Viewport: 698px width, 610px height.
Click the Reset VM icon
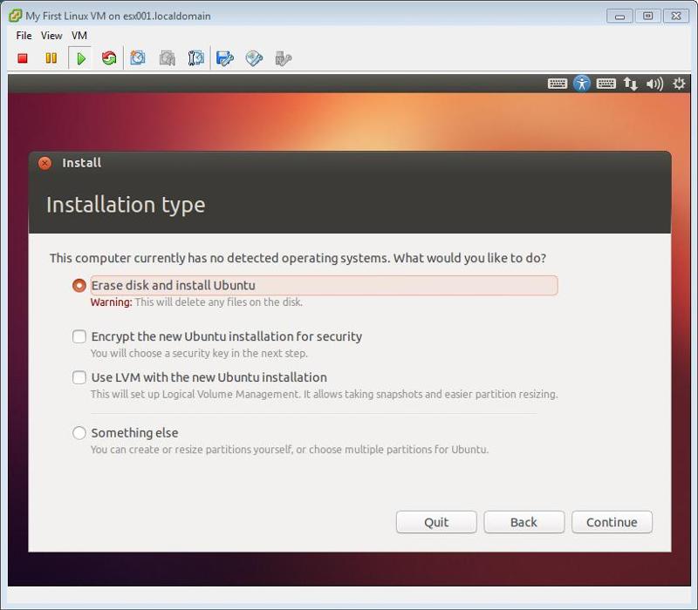[109, 58]
